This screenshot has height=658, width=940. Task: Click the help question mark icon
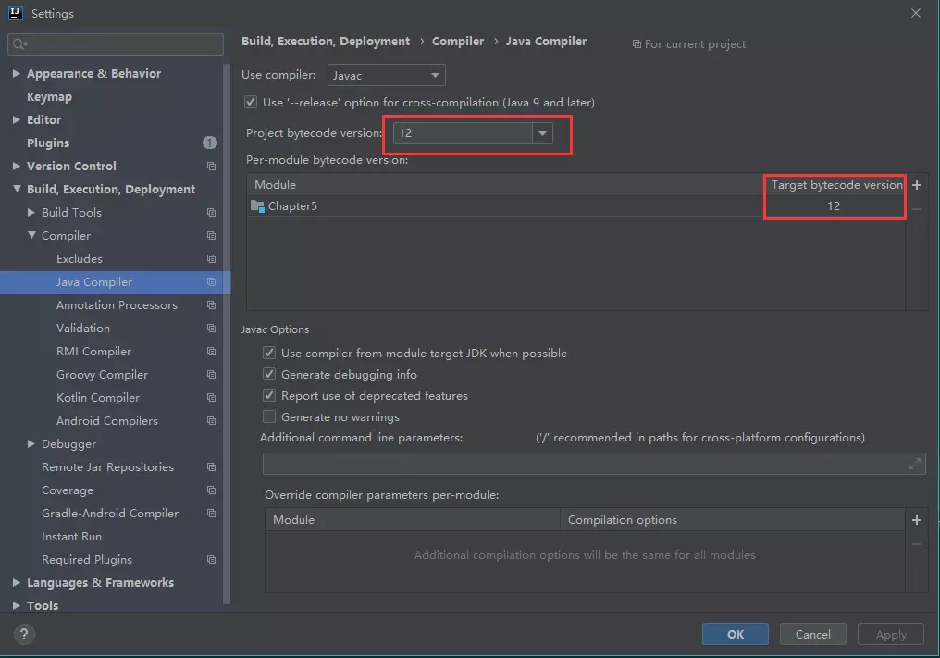coord(24,634)
